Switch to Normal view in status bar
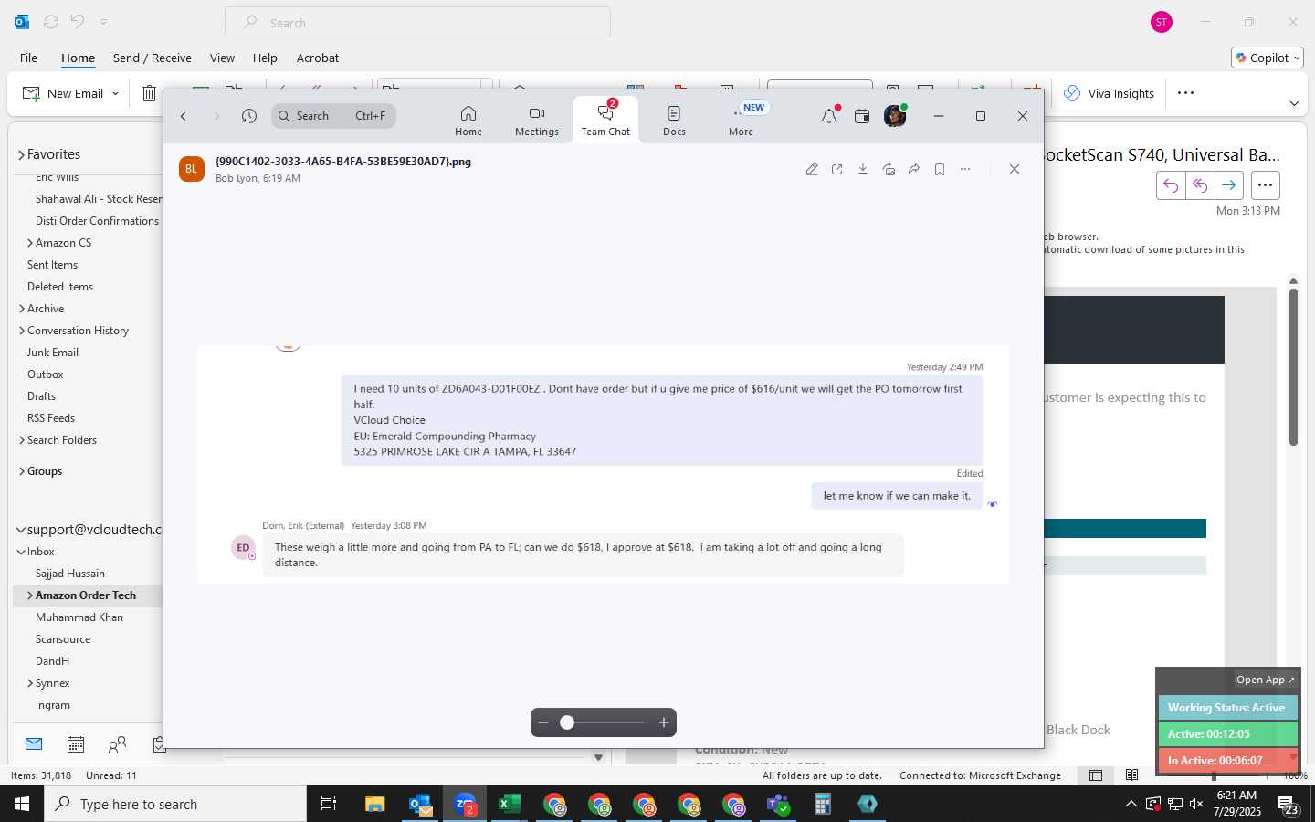Screen dimensions: 1315x822 tap(1096, 775)
